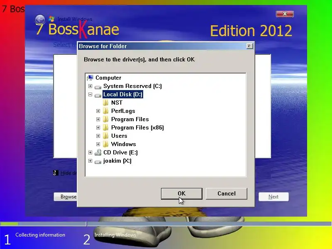
Task: Click the joakim (X:) drive icon
Action: (98, 162)
